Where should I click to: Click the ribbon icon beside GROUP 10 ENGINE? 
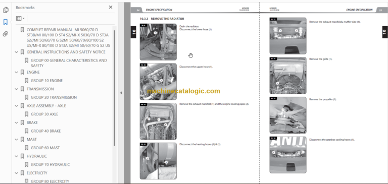[x=26, y=81]
